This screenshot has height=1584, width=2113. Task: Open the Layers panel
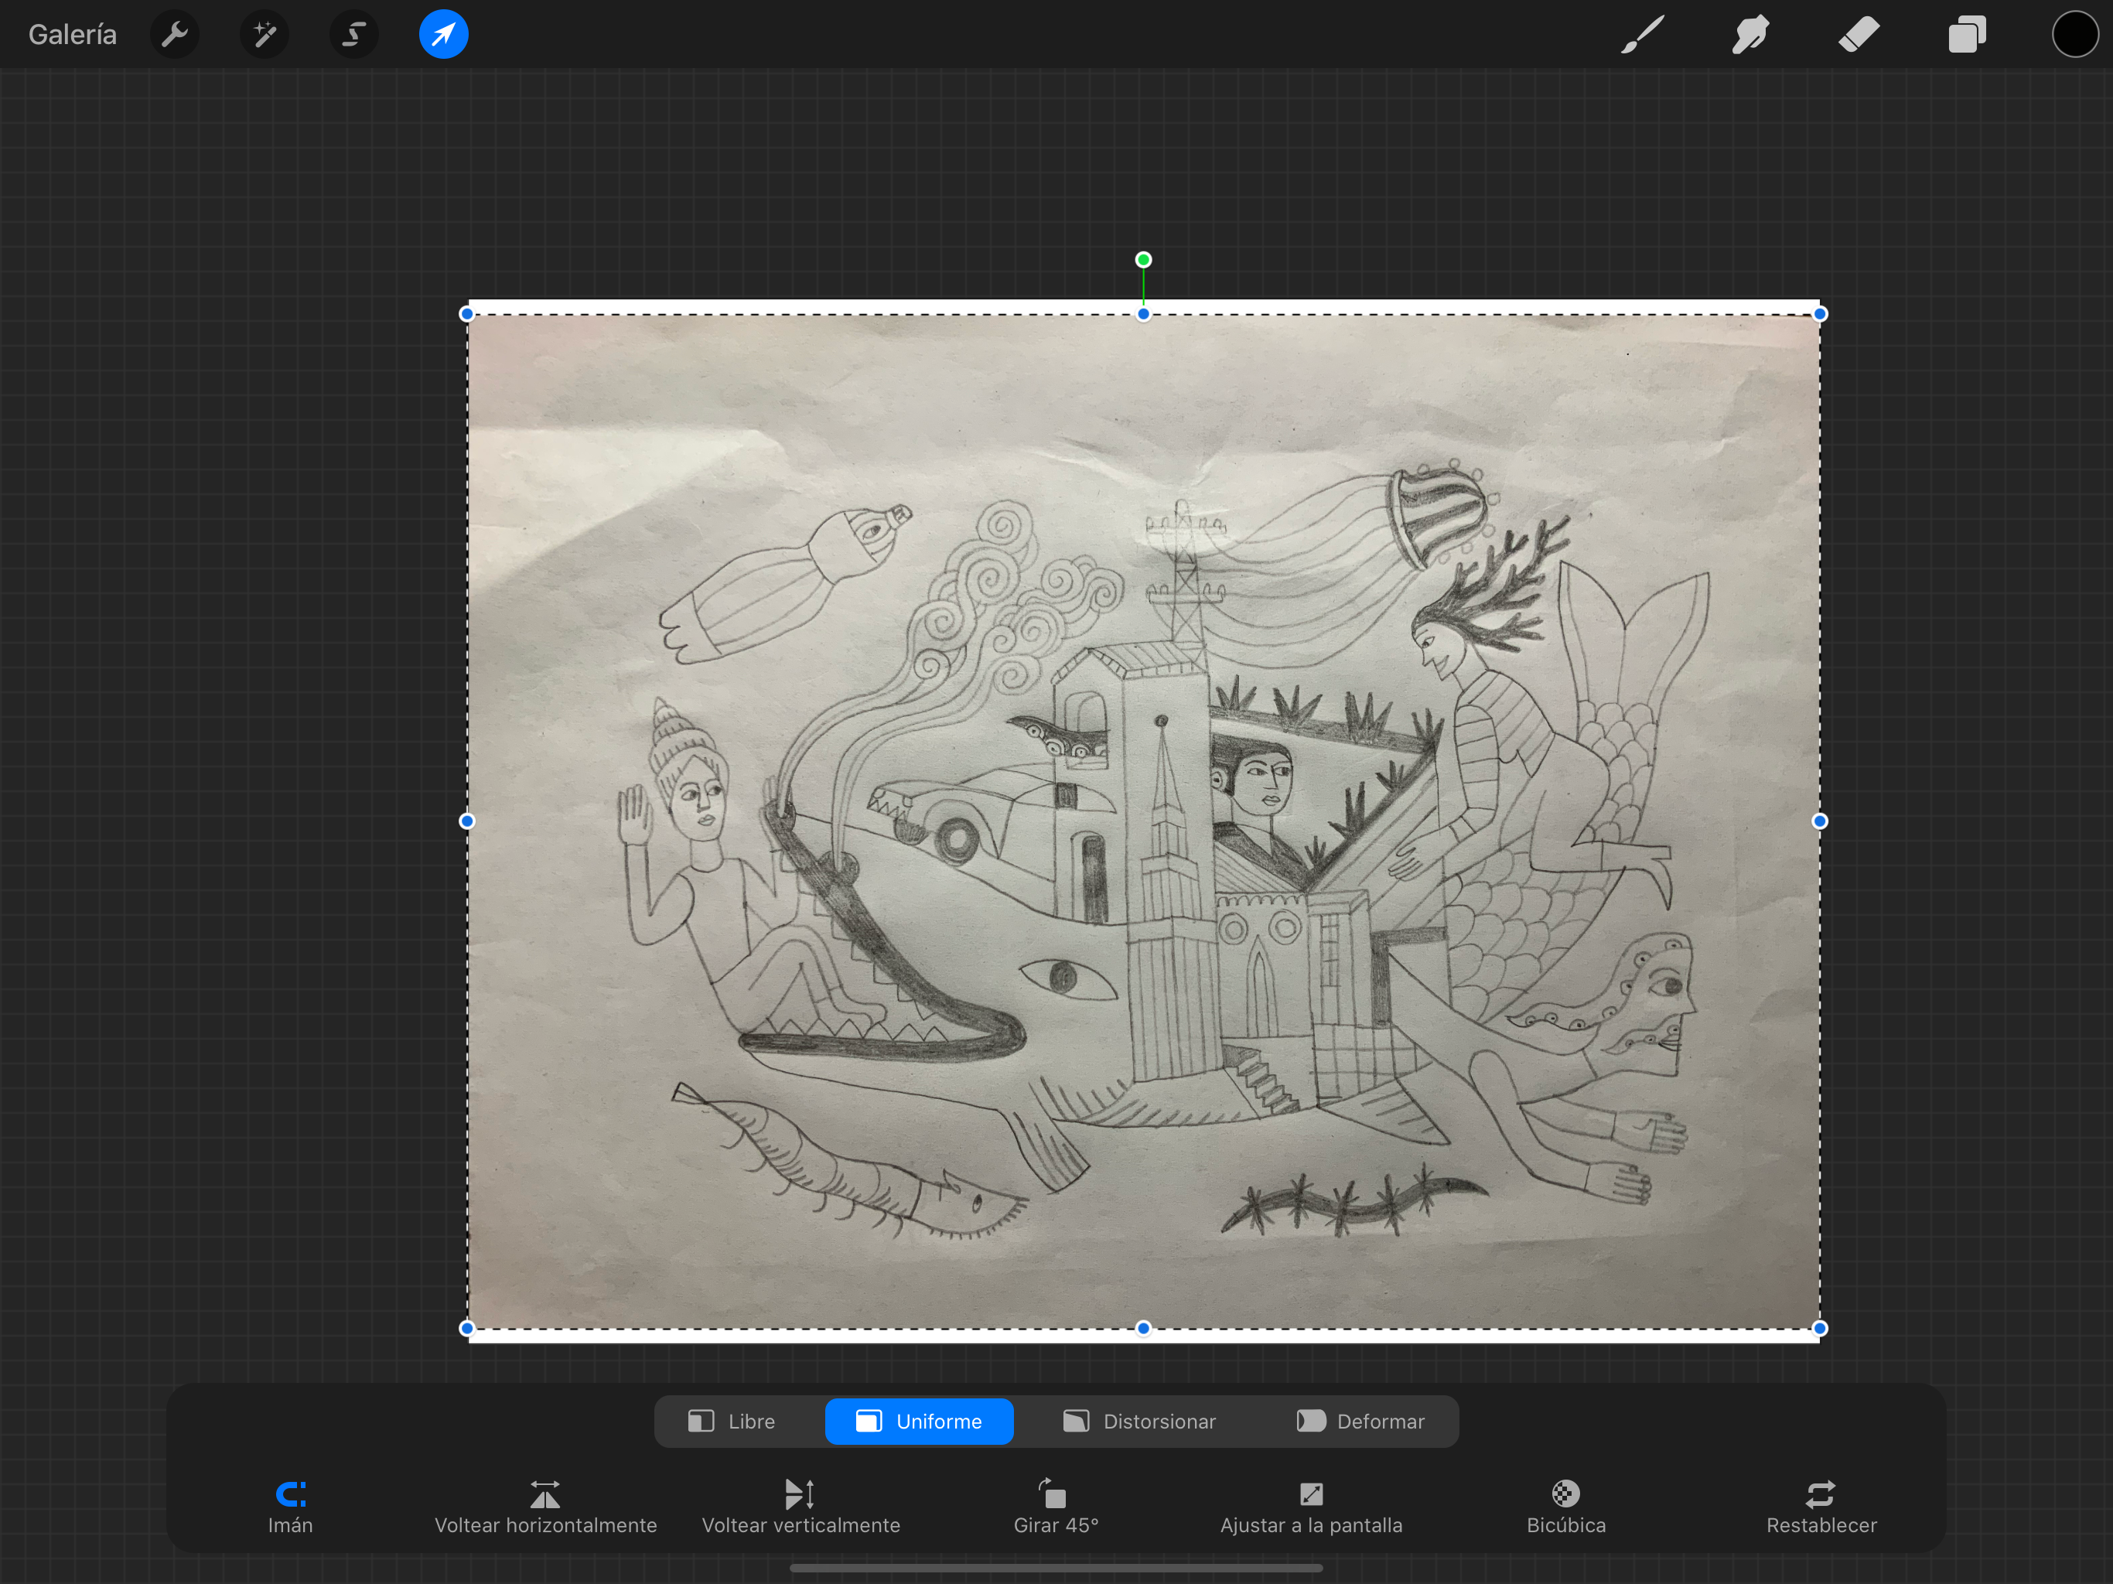click(1967, 36)
